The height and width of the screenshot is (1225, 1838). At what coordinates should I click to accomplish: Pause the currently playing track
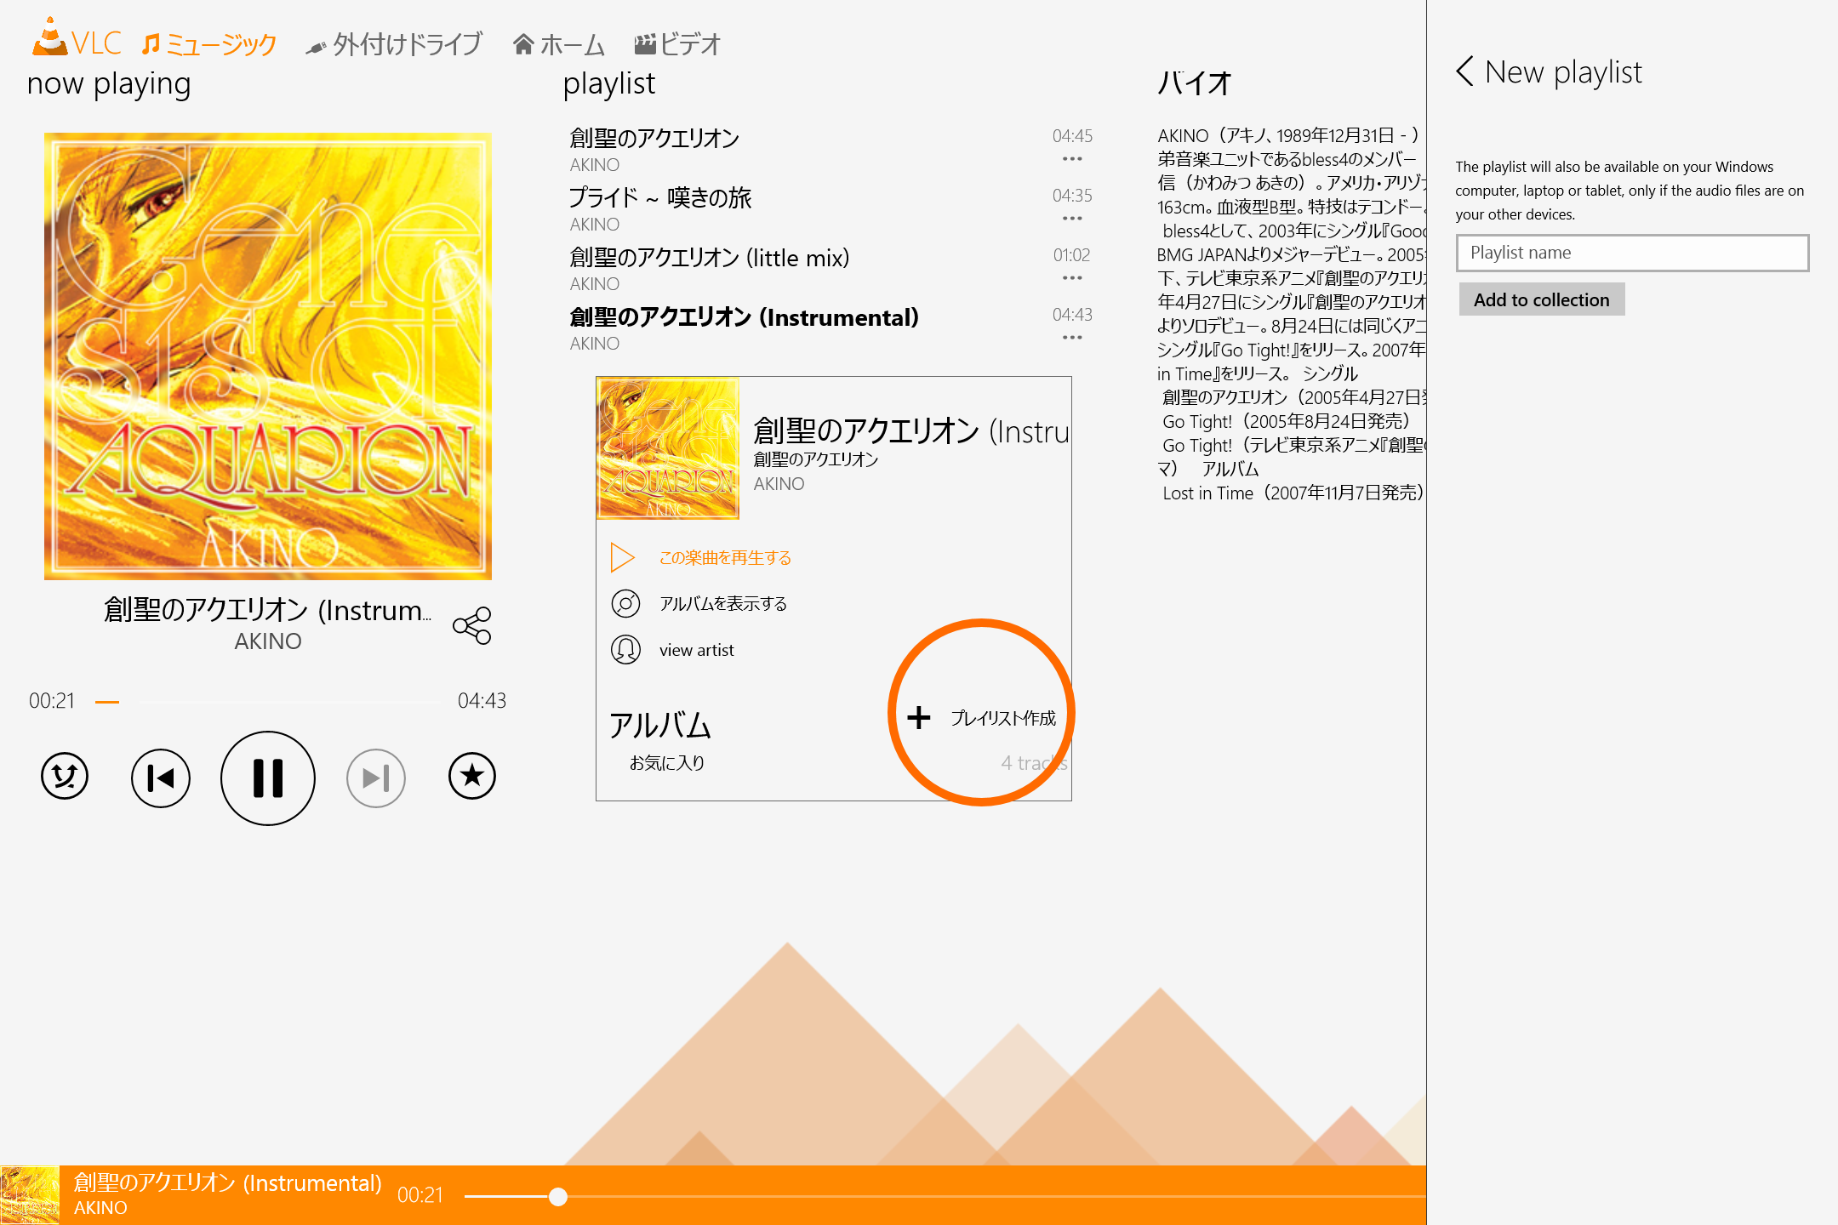pyautogui.click(x=267, y=777)
